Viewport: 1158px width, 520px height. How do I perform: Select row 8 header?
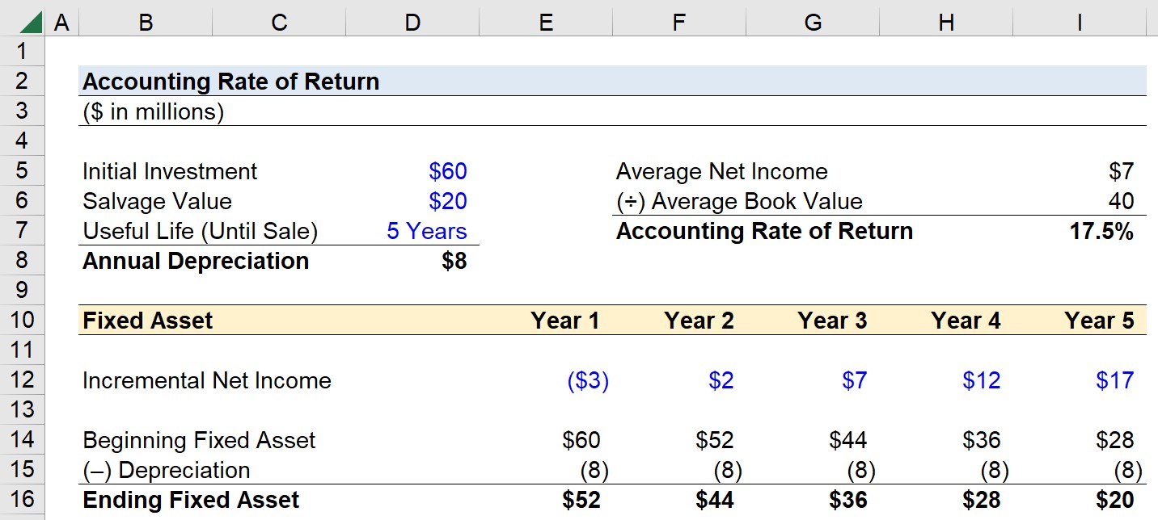coord(23,260)
